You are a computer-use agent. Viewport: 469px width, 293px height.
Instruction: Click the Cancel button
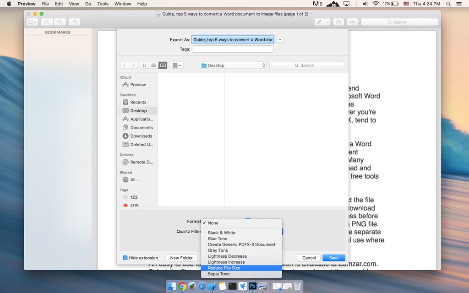point(309,258)
